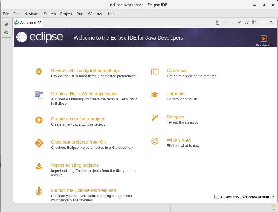The image size is (278, 212).
Task: Click the Eclipse logo in the banner
Action: click(40, 37)
